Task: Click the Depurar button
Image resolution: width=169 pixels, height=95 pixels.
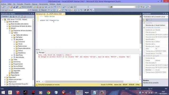Action: 43,10
